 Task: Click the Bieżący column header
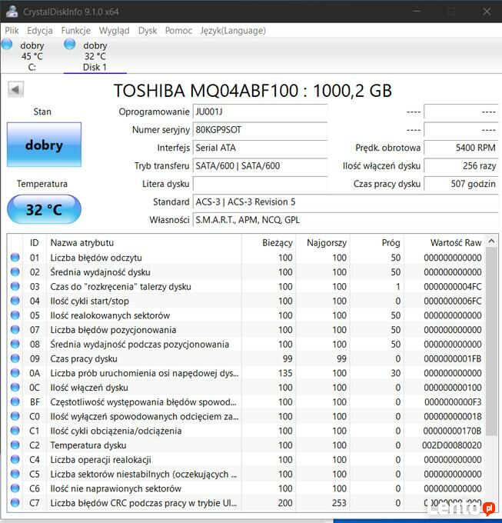click(268, 243)
